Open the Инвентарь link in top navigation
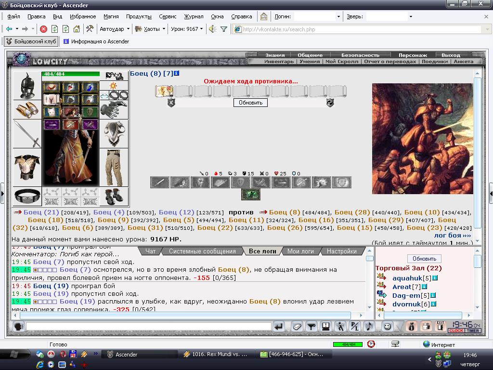The height and width of the screenshot is (370, 493). 279,61
